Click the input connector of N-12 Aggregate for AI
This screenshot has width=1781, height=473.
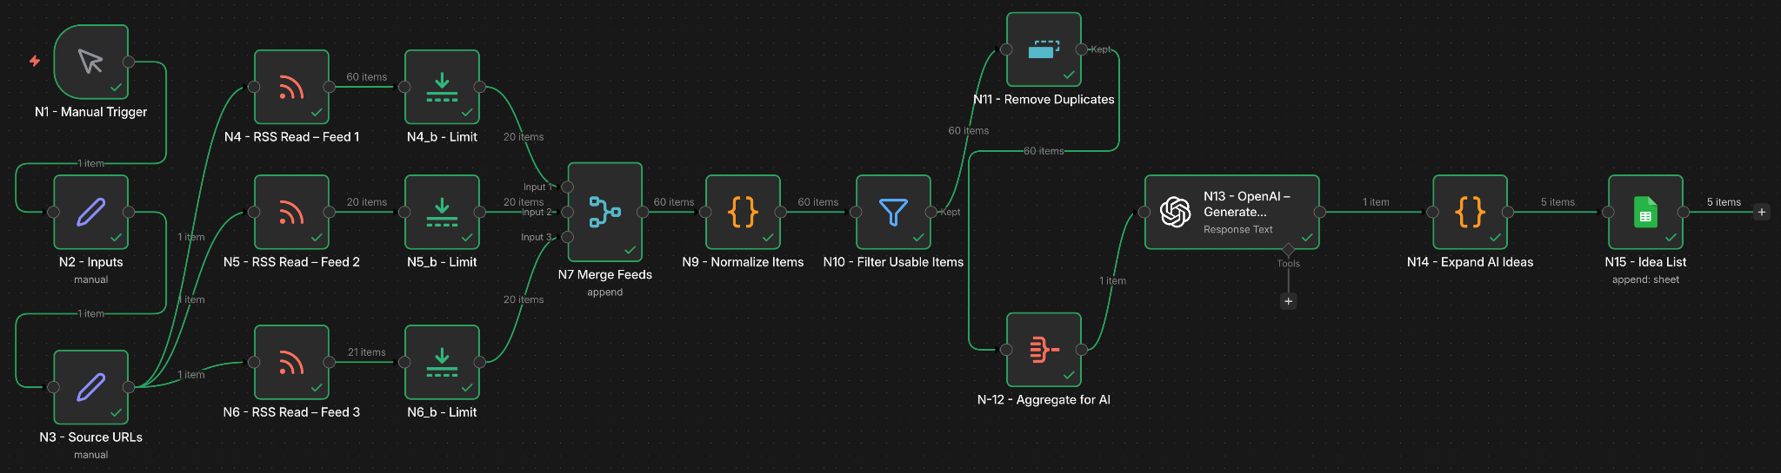(x=1006, y=350)
